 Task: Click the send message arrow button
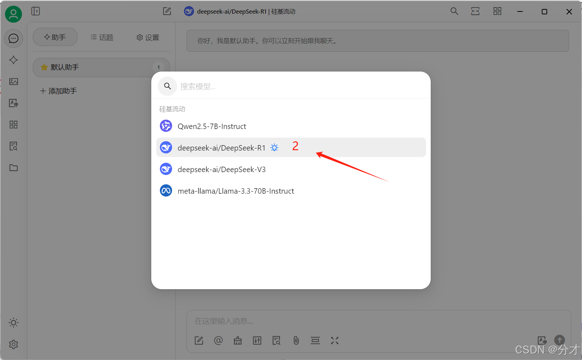(x=559, y=340)
